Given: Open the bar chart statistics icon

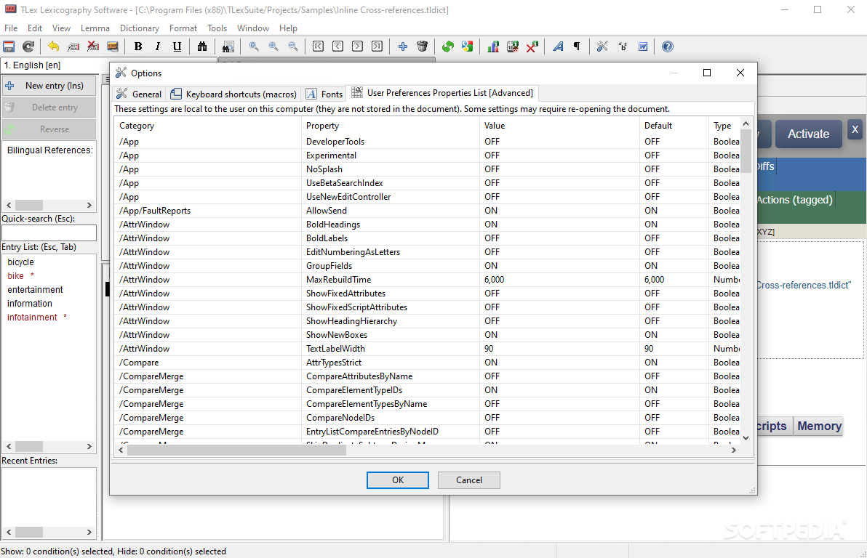Looking at the screenshot, I should click(492, 47).
